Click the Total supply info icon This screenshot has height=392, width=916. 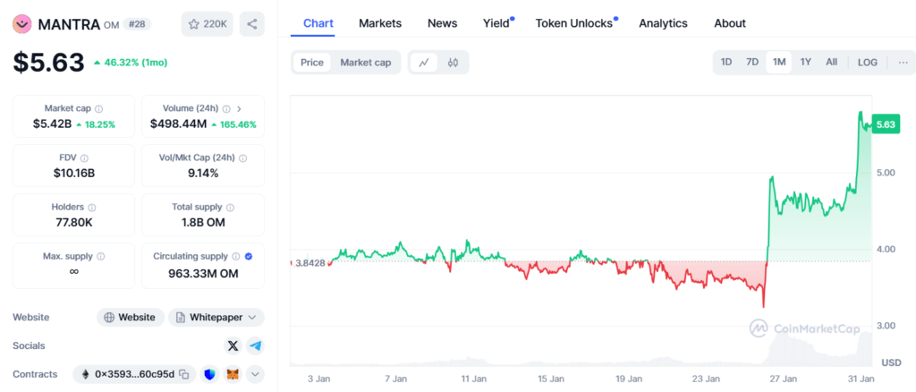coord(230,207)
